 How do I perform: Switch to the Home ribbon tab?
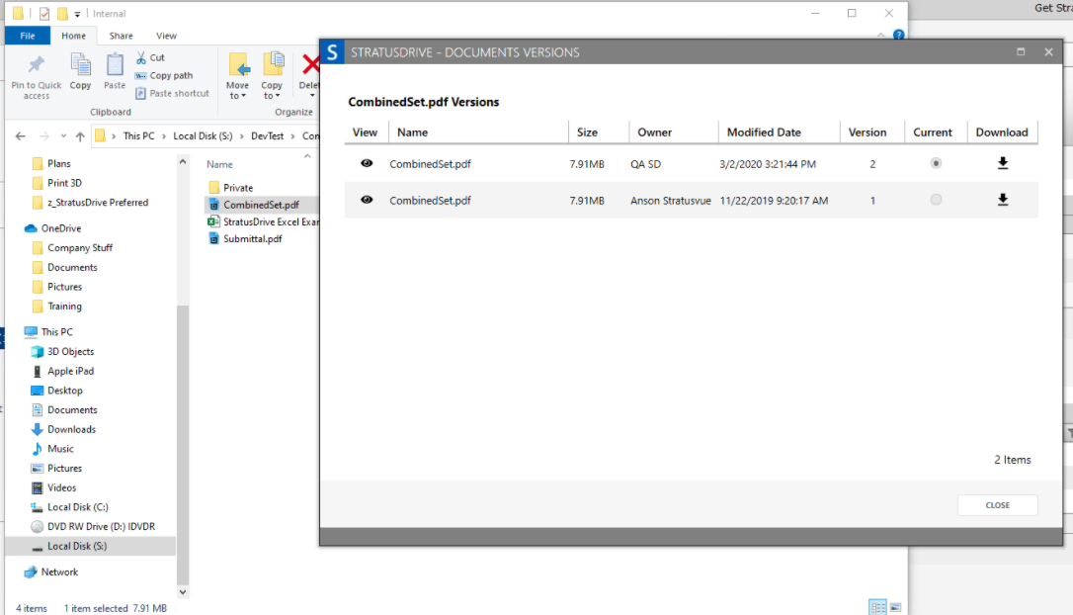[73, 36]
